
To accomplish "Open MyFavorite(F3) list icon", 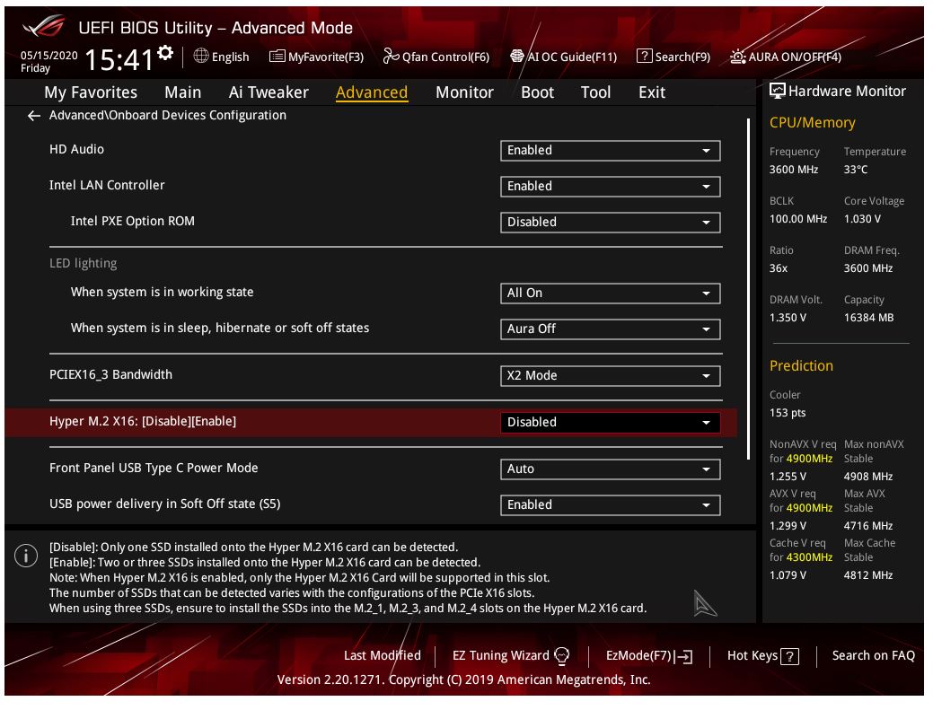I will pos(277,57).
